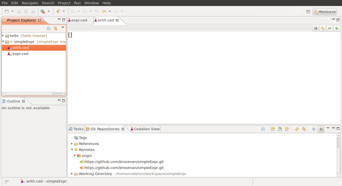Select the fetch URL under origin
The image size is (342, 186).
(124, 162)
